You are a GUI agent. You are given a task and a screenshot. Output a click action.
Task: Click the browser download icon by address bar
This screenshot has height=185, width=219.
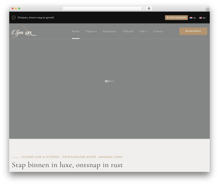click(149, 9)
